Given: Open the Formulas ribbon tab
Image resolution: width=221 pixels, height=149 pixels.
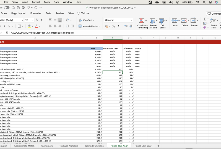Looking at the screenshot, I should pos(36,13).
